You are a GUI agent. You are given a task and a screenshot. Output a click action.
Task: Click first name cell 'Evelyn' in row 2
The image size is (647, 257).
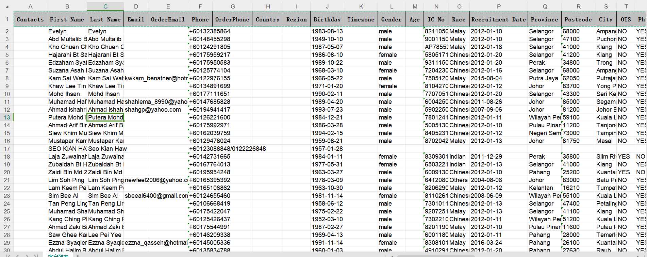[67, 31]
